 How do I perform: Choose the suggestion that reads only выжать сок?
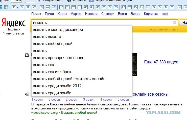pos(82,65)
